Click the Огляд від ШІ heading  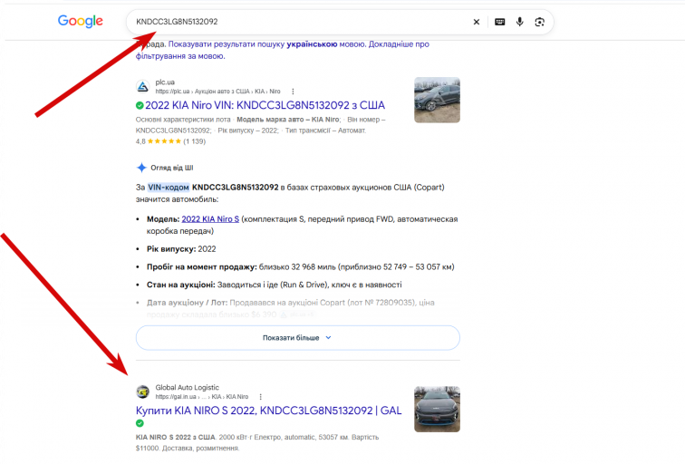(x=171, y=168)
